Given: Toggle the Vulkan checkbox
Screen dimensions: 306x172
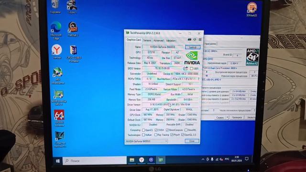Looking at the screenshot, I should point(143,135).
